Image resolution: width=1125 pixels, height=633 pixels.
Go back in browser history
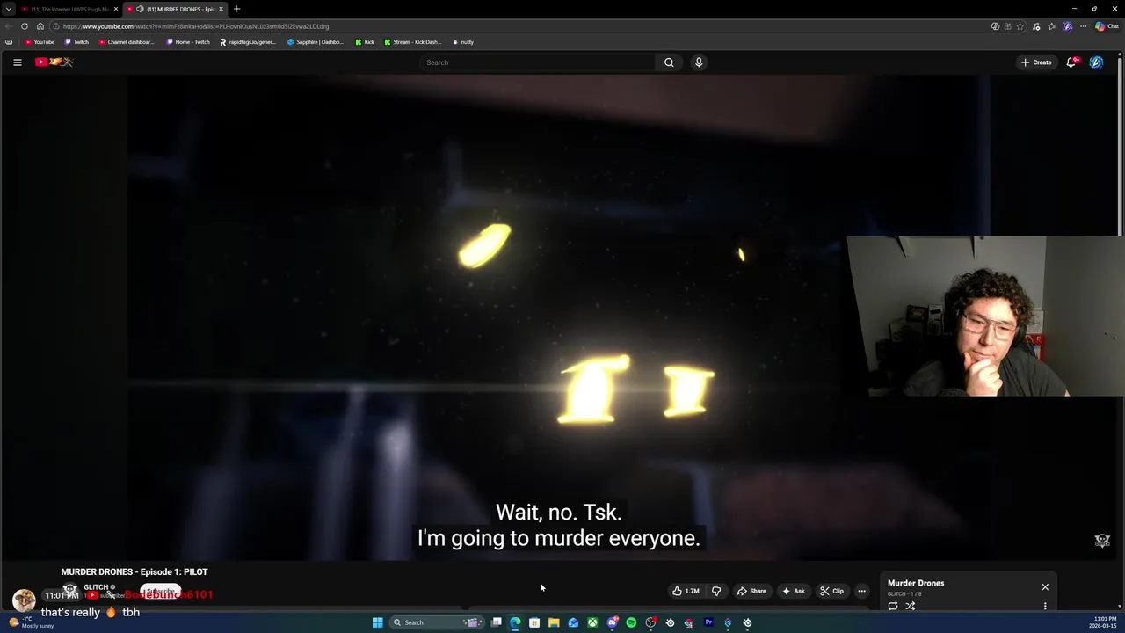(x=9, y=26)
